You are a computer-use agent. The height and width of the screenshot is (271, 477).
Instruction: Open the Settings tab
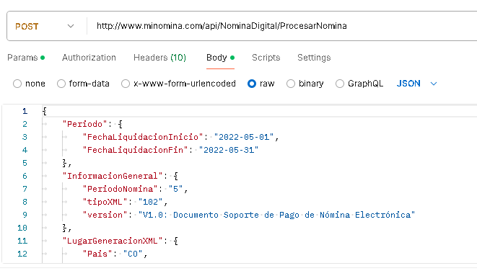click(x=314, y=58)
